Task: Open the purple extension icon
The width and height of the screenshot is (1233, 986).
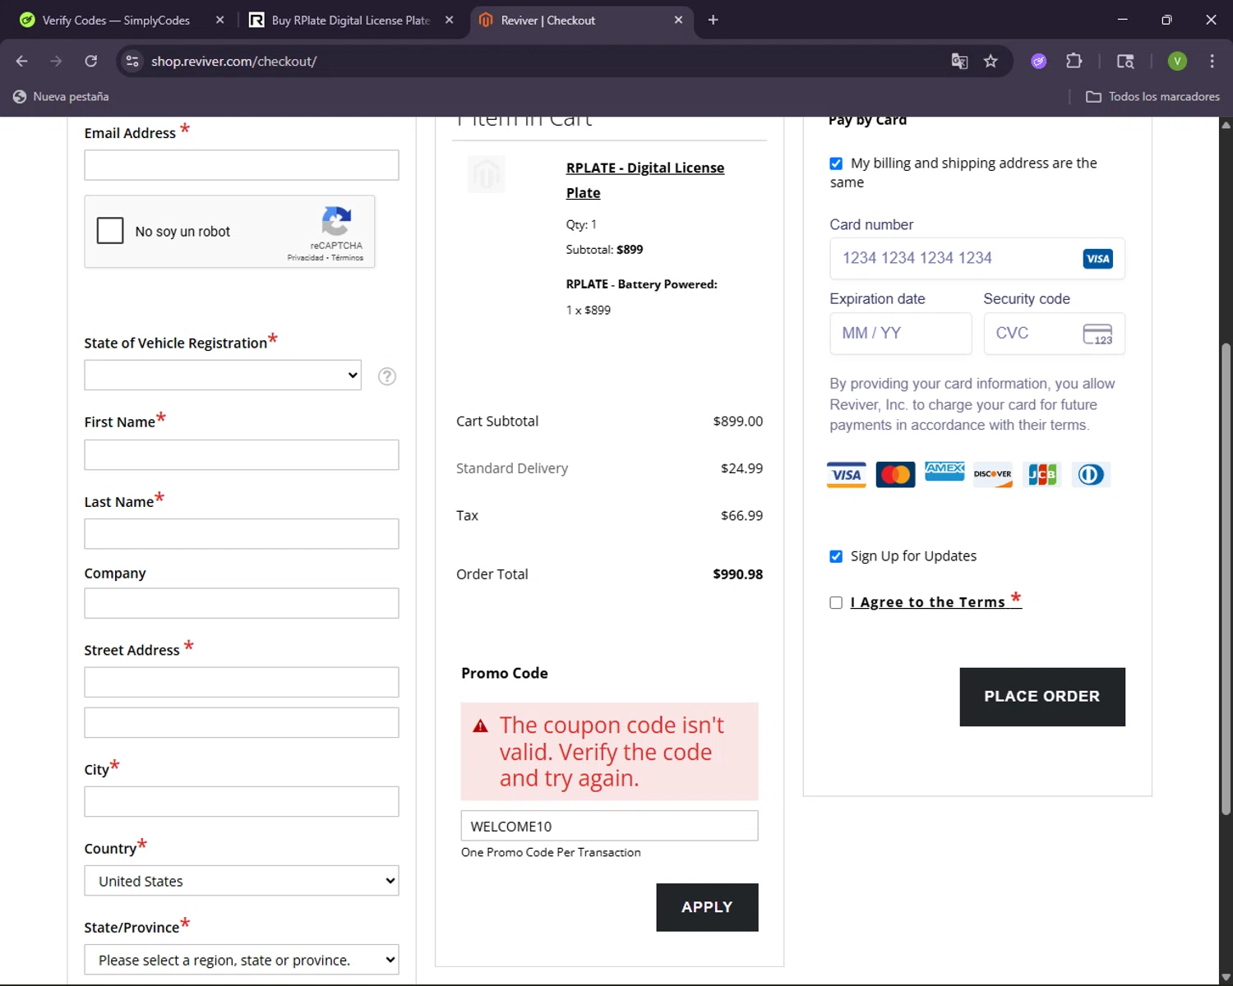Action: pyautogui.click(x=1039, y=61)
